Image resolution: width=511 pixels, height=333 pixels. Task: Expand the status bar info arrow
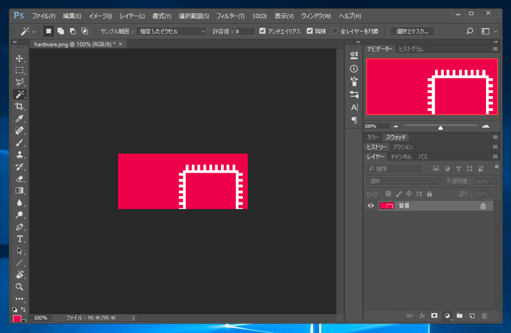click(x=133, y=318)
